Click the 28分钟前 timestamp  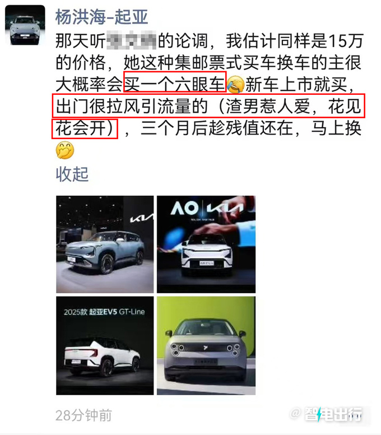pos(83,415)
